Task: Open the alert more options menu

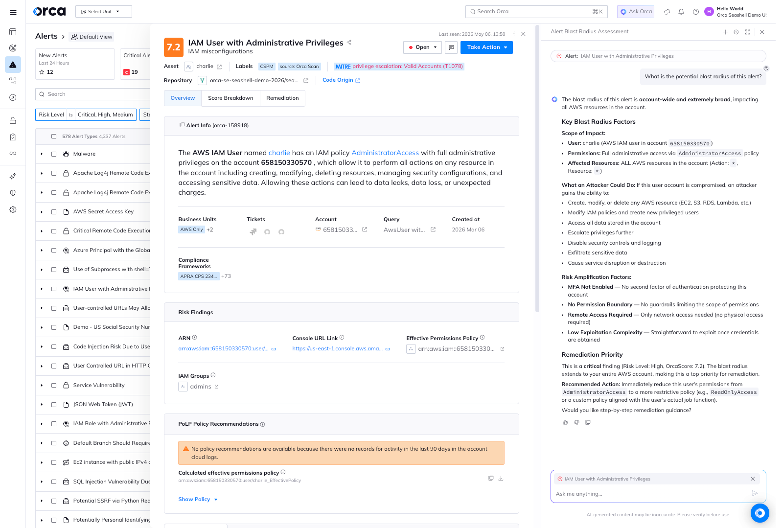Action: click(x=514, y=34)
